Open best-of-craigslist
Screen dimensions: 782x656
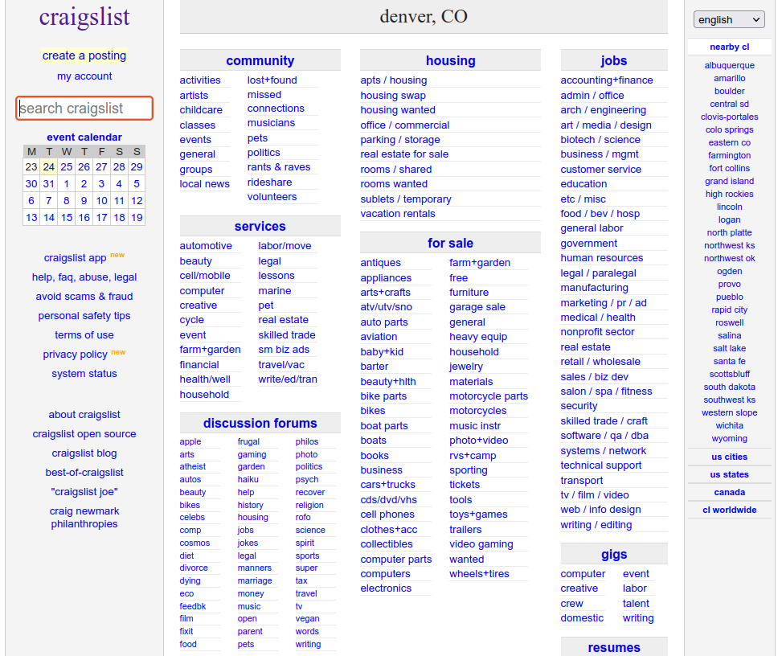tap(84, 473)
